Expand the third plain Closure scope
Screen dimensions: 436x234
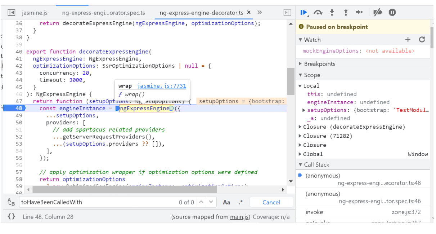[300, 145]
